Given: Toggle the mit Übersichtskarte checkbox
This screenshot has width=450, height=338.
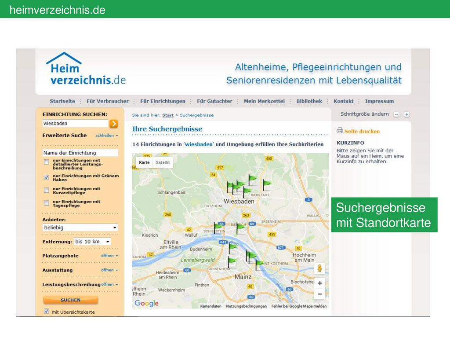Looking at the screenshot, I should 47,311.
